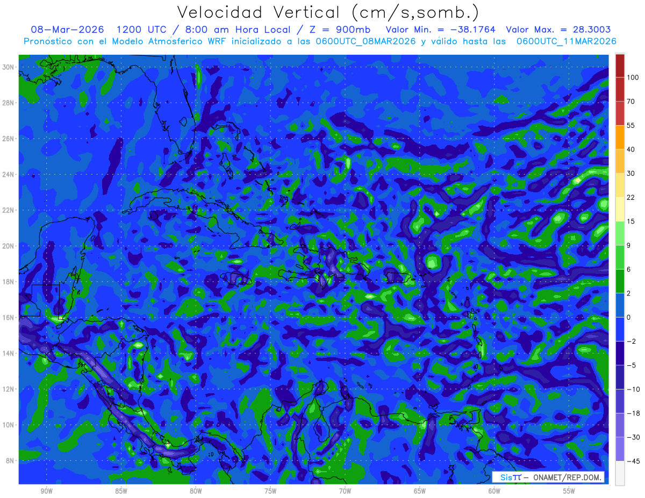The image size is (645, 498).
Task: Select 'Valor Min. = -38.1764' text
Action: click(440, 30)
